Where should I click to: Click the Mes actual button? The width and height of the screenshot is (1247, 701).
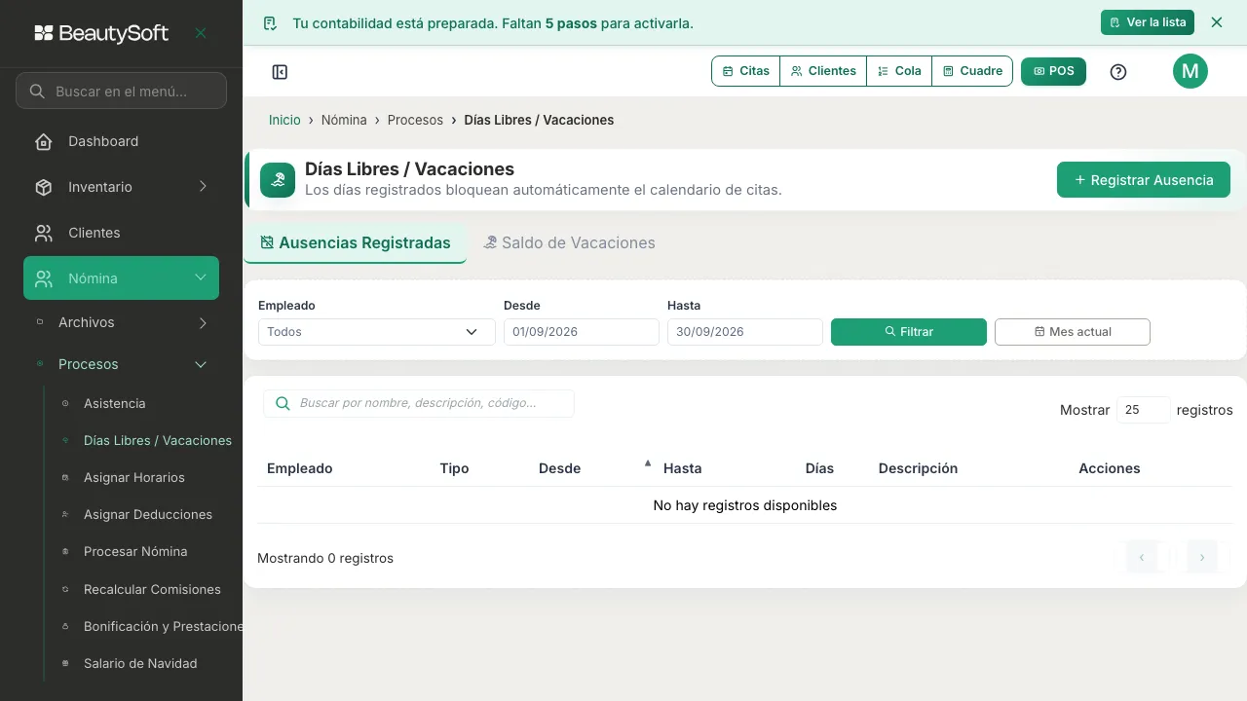click(1073, 332)
